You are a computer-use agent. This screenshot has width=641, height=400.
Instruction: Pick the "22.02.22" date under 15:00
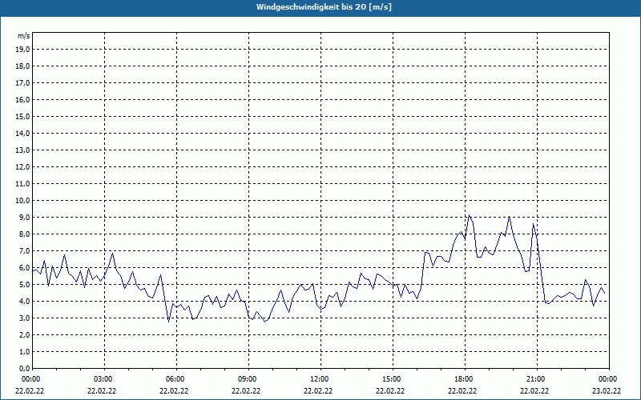click(x=390, y=391)
